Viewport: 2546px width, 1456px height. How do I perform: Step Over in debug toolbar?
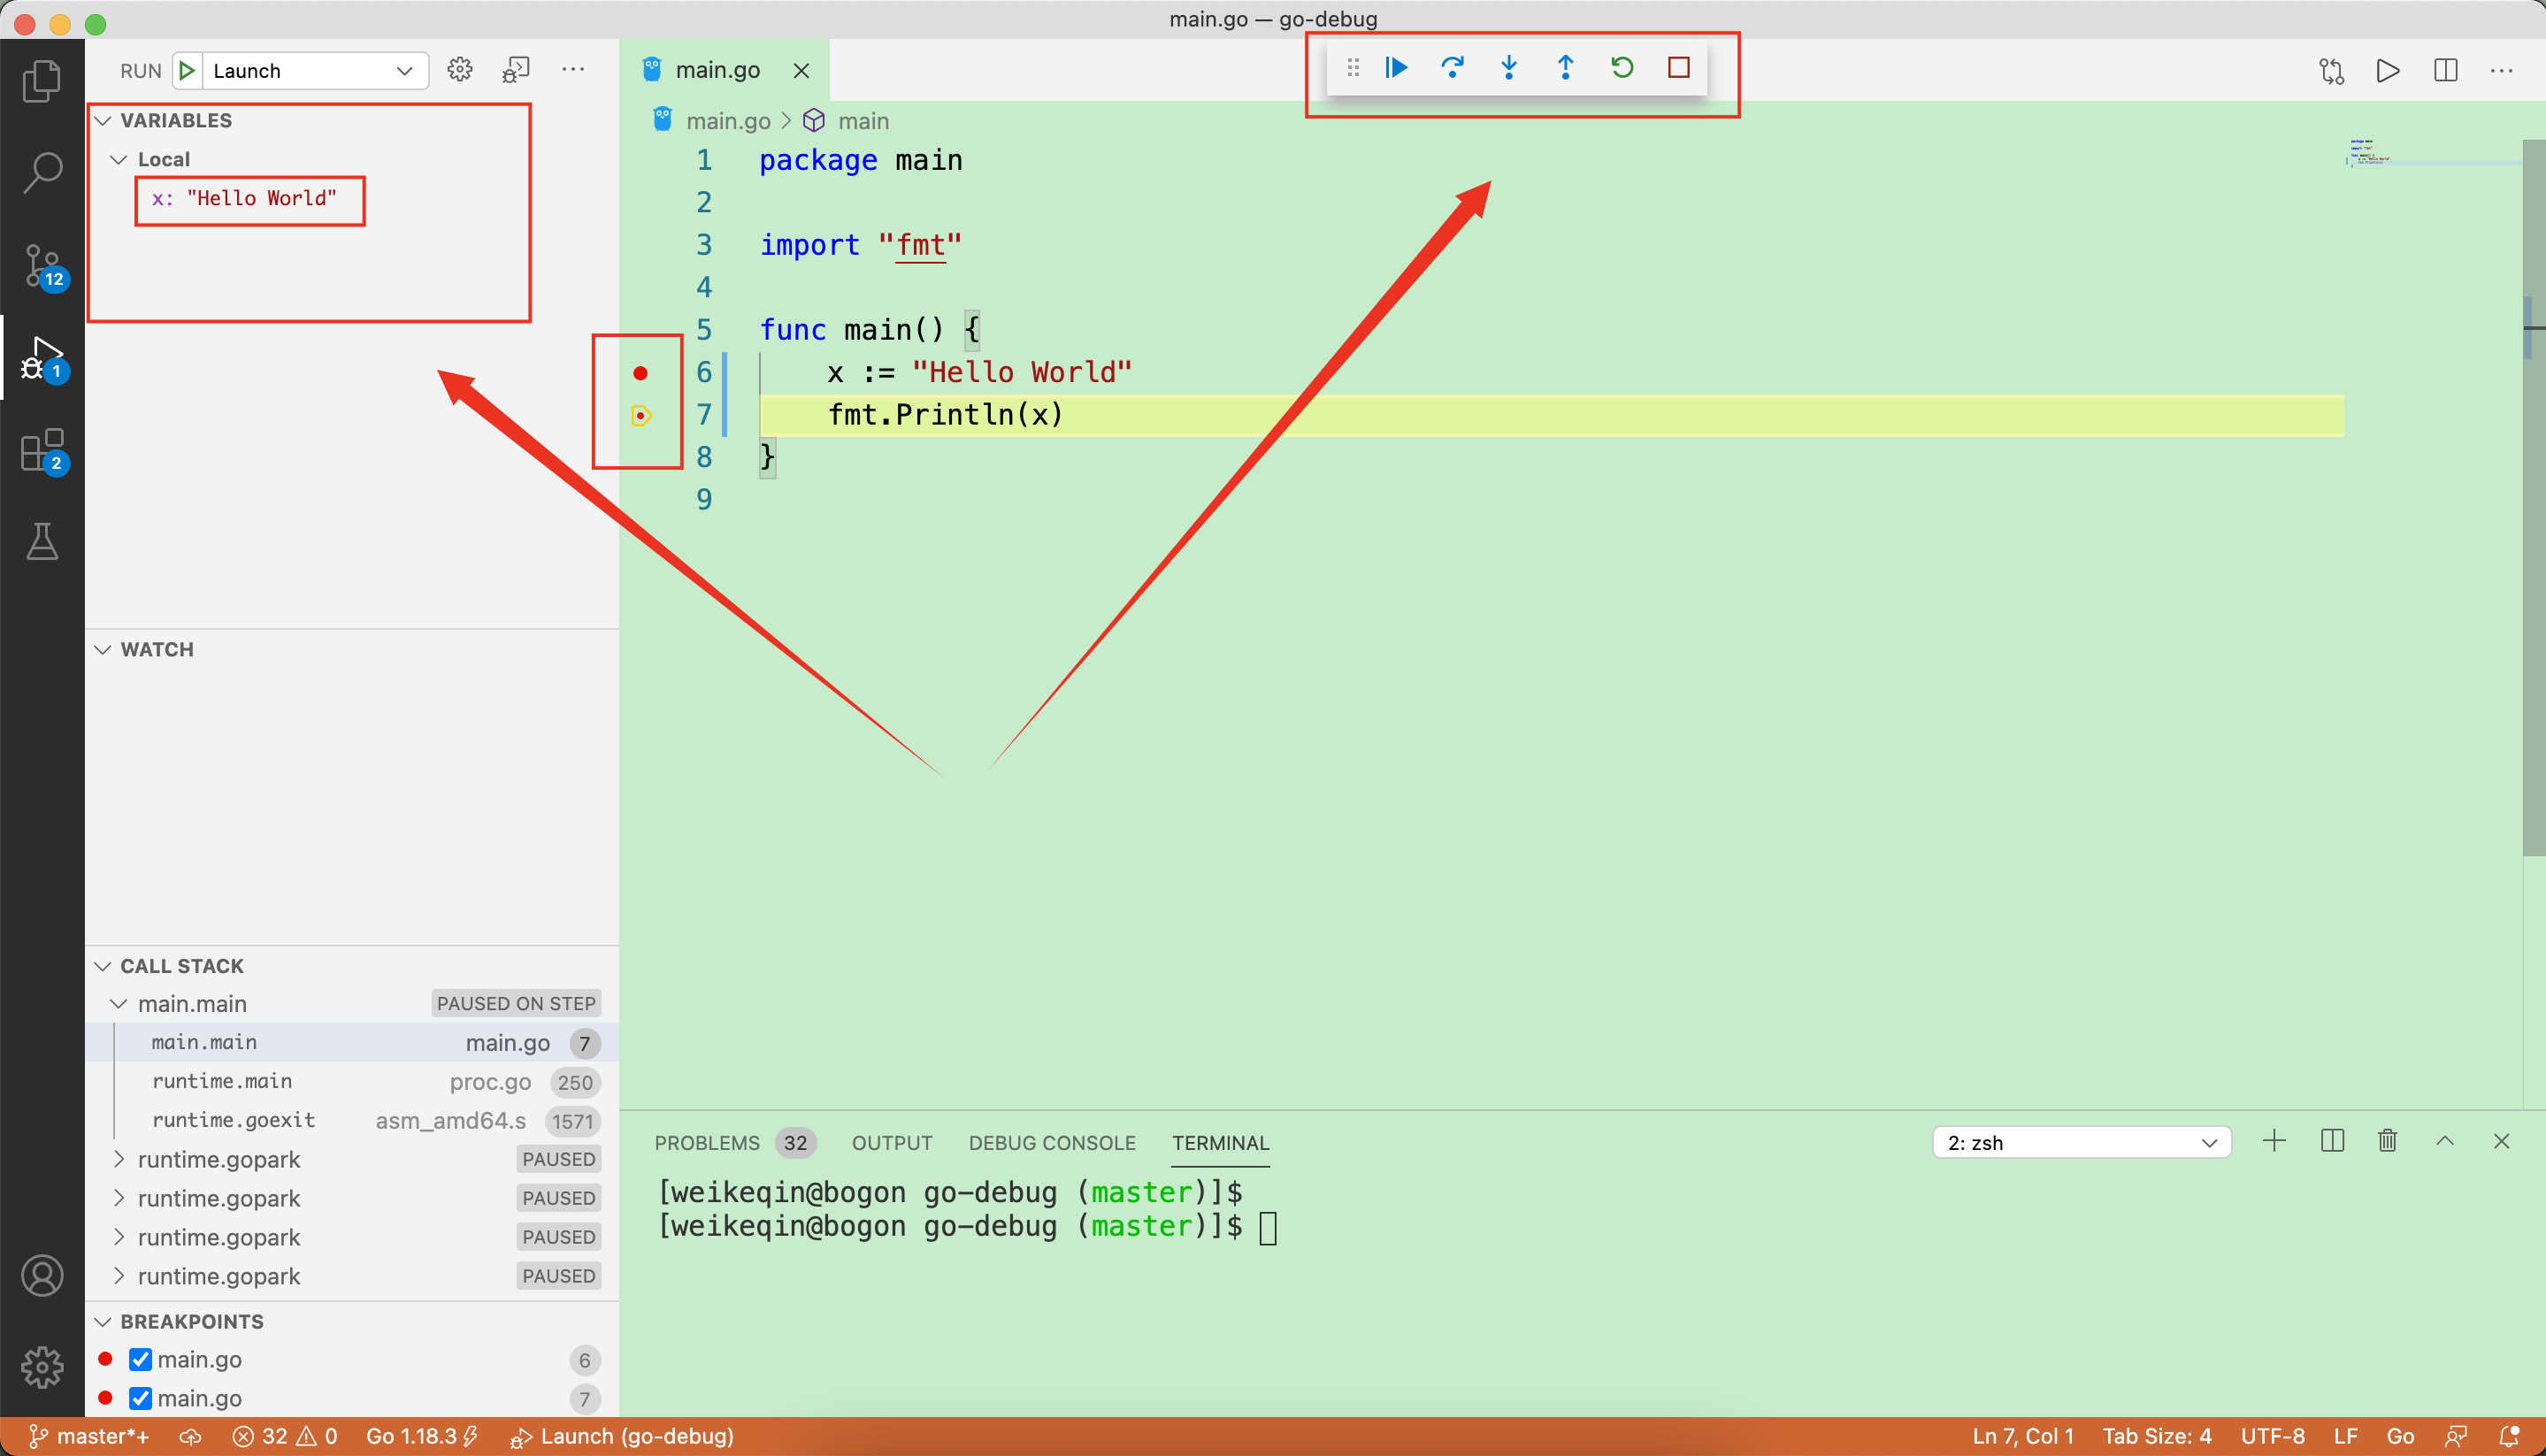pyautogui.click(x=1453, y=67)
